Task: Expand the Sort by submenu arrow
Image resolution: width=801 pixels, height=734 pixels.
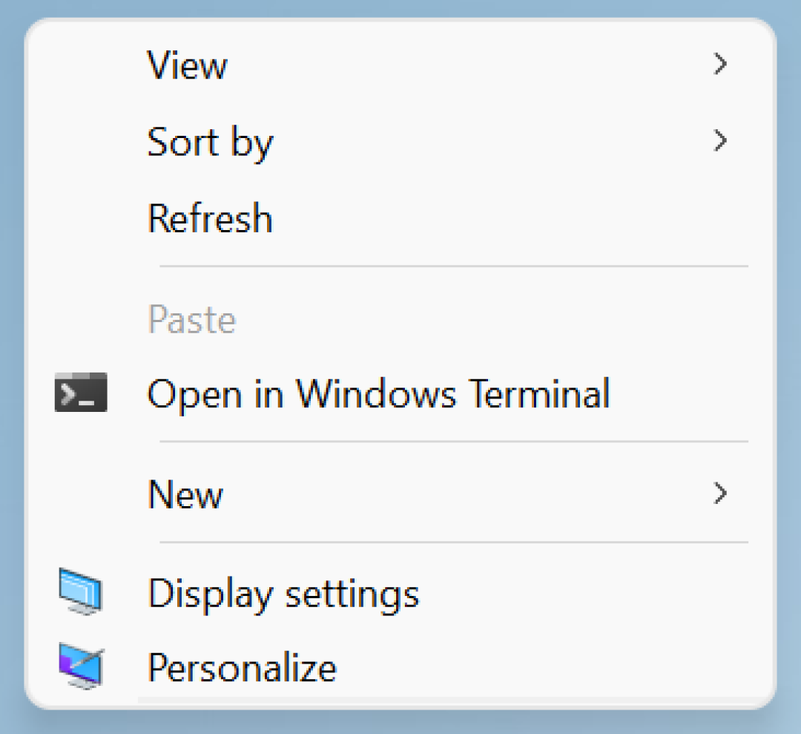Action: pyautogui.click(x=720, y=140)
